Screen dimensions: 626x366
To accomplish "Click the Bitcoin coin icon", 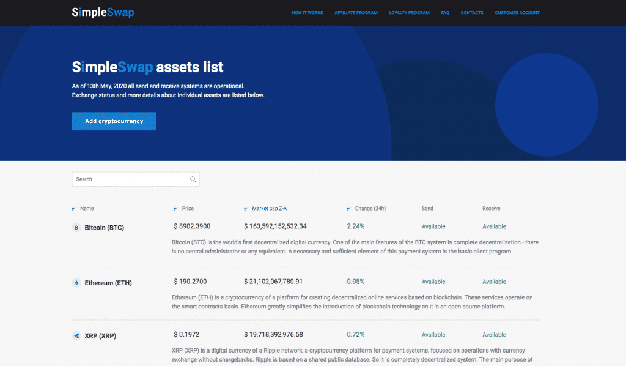I will [x=76, y=227].
